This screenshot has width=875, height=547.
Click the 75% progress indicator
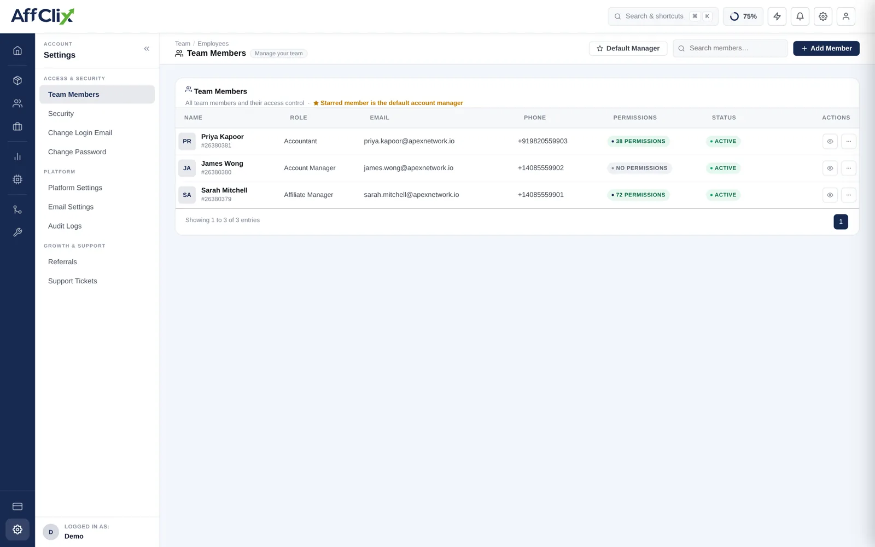point(743,16)
